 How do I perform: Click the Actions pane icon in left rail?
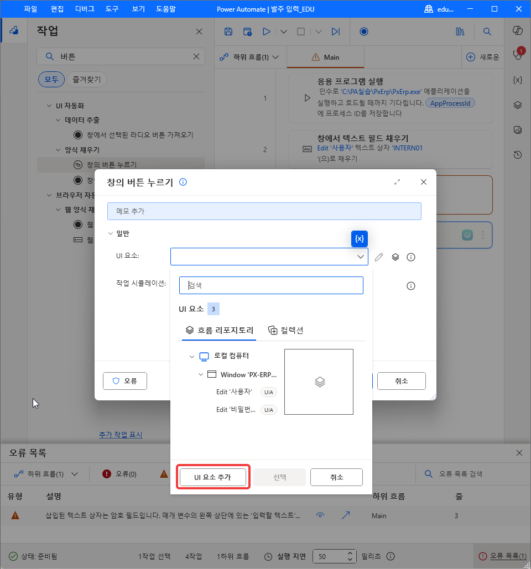[14, 30]
